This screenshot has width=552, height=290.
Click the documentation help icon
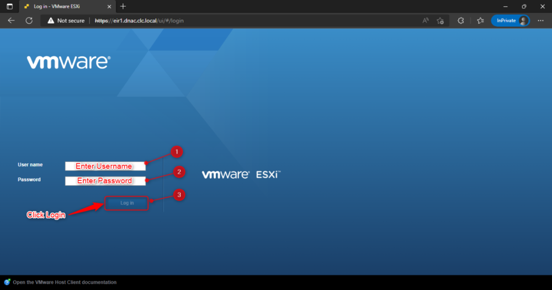click(7, 282)
